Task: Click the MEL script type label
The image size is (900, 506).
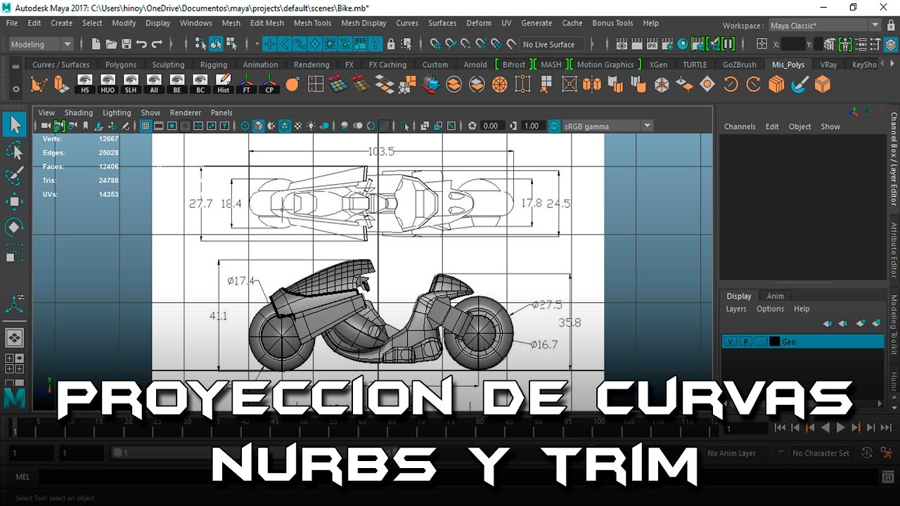Action: [22, 477]
